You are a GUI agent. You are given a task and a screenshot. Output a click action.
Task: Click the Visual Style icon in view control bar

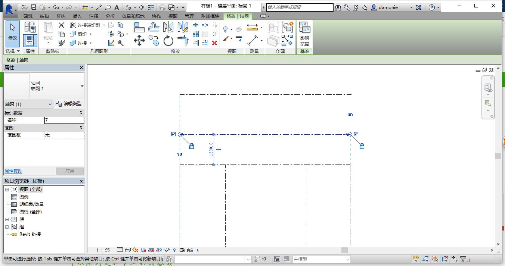click(128, 250)
